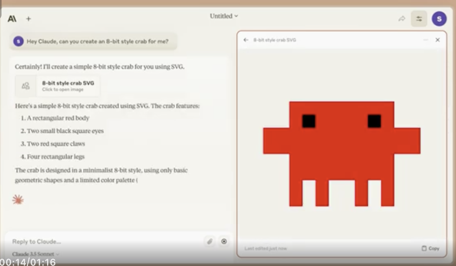Click the Claude starburst loading icon
The image size is (456, 266).
18,200
